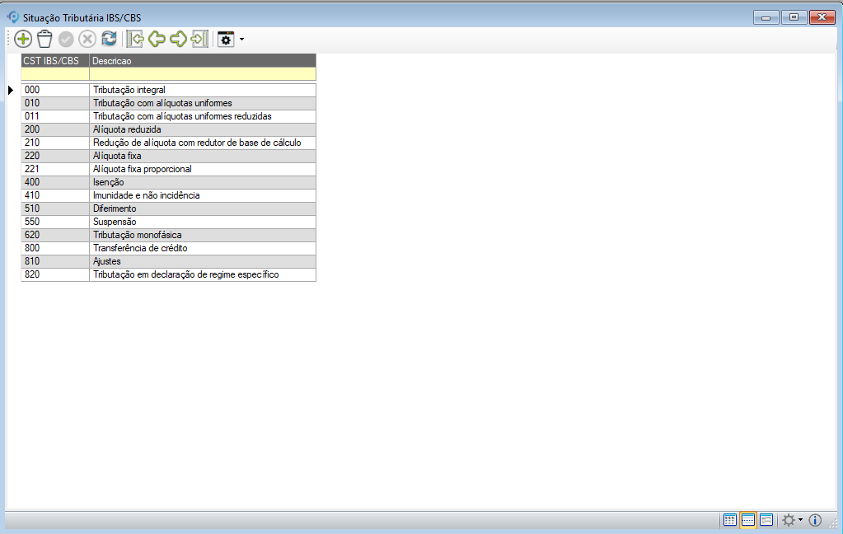The width and height of the screenshot is (843, 534).
Task: Sort by Descricao column header
Action: (203, 61)
